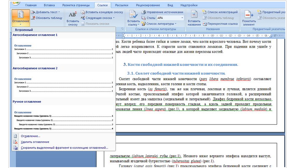Insert a footnote with Вставить сноску
The height and width of the screenshot is (168, 298).
[72, 19]
